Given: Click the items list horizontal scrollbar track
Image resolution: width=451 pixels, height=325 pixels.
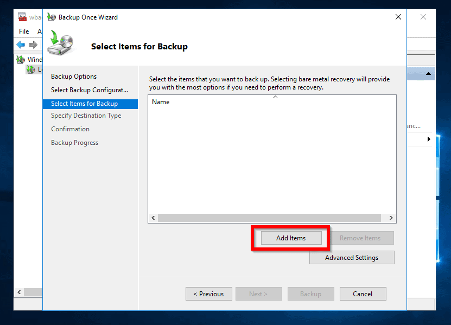Looking at the screenshot, I should [x=271, y=218].
